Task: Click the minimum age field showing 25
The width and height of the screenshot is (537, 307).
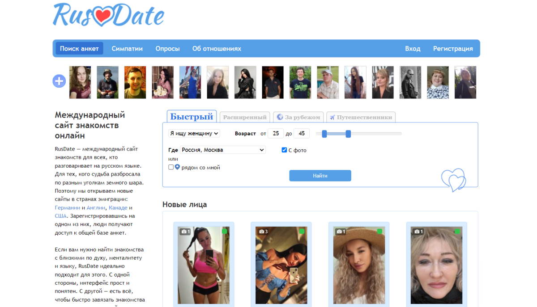Action: 276,134
